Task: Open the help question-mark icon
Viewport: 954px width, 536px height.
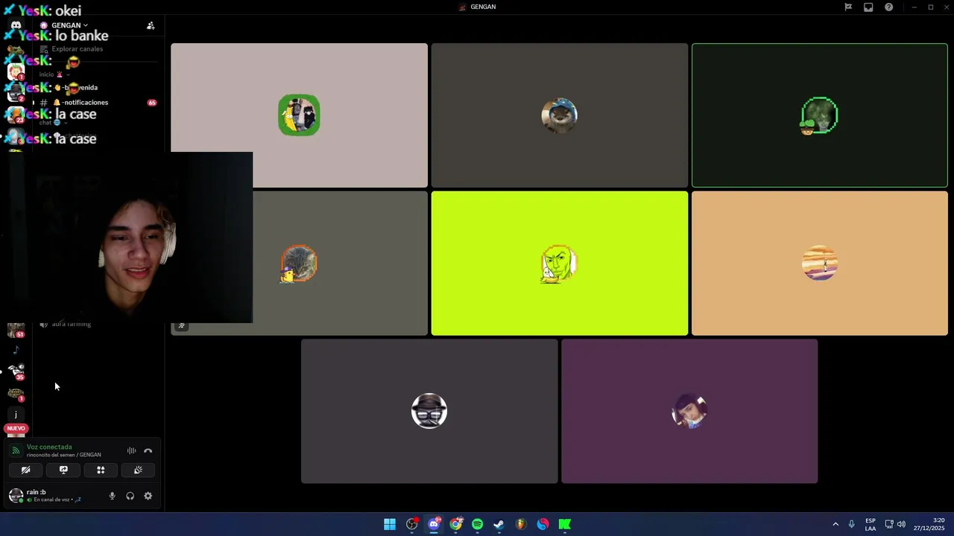Action: click(x=888, y=7)
